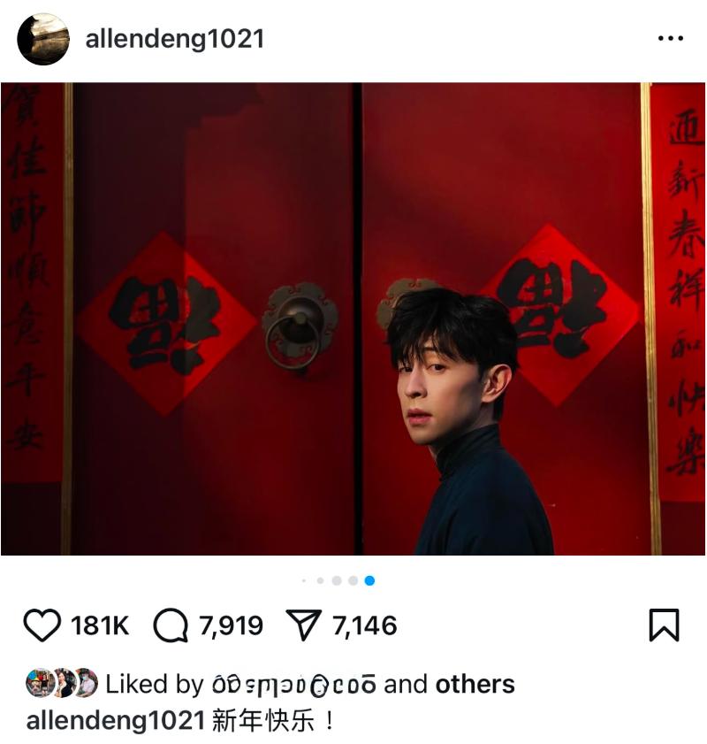Screen dimensions: 707x744
Task: Open allendeng1021 link in caption
Action: pos(116,720)
